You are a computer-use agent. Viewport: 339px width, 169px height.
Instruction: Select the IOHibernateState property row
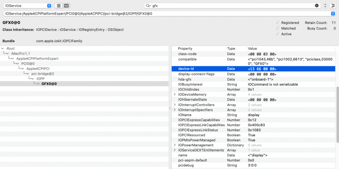click(253, 100)
